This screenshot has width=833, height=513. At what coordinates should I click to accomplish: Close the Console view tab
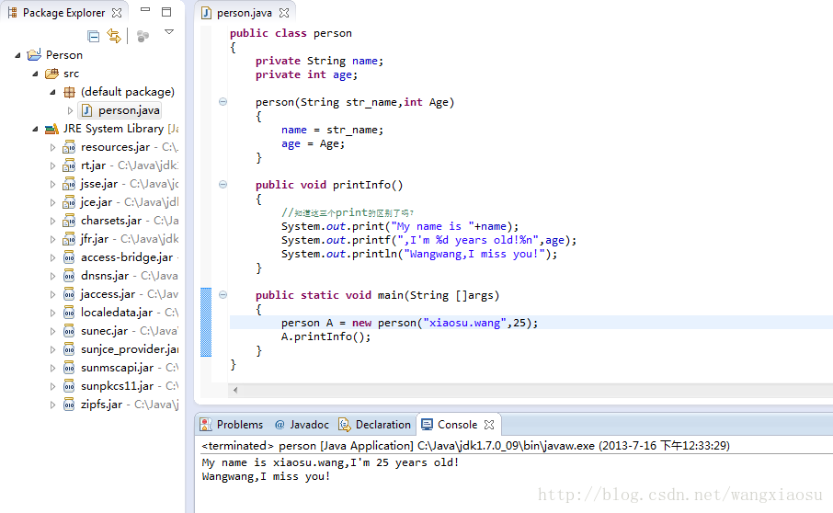click(x=489, y=425)
